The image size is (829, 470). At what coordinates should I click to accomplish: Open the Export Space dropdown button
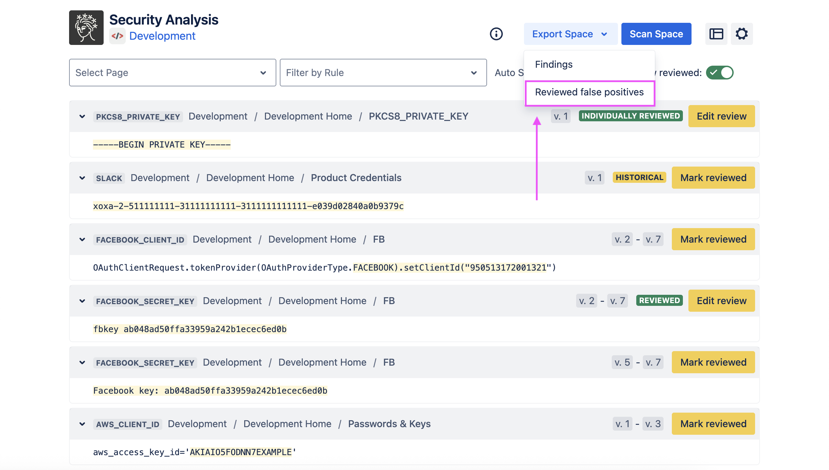(570, 34)
